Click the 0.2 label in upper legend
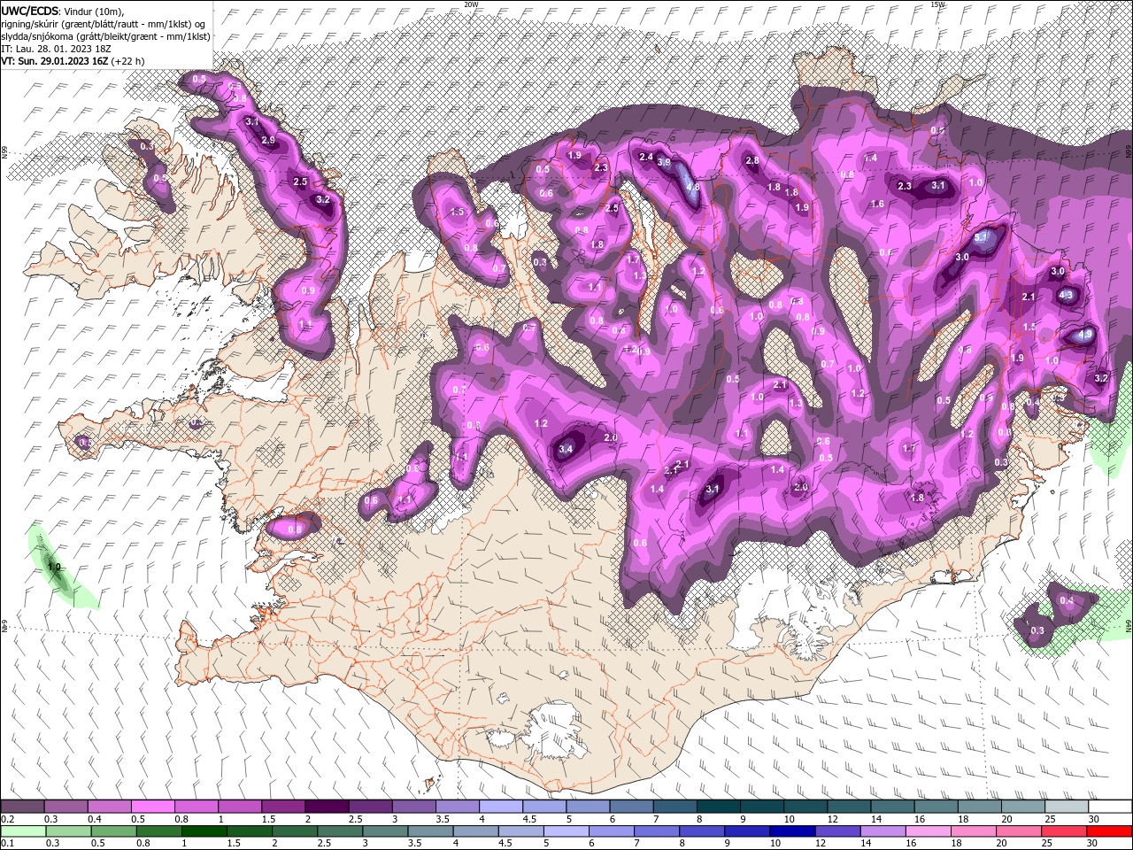 (x=7, y=819)
